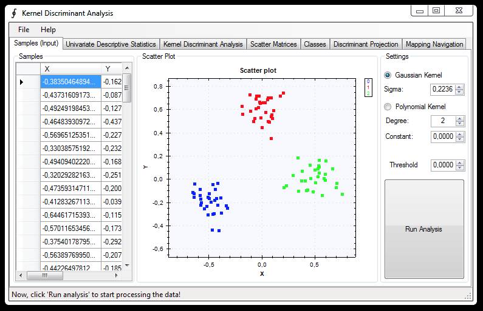Select Y cell -0,437 in the table
Viewport: 483px width, 311px height.
tap(112, 122)
